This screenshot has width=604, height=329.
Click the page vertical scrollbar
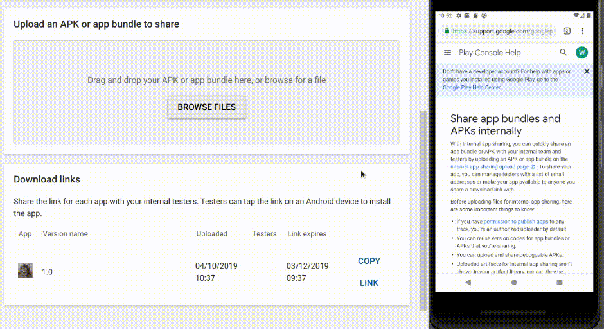click(x=423, y=210)
